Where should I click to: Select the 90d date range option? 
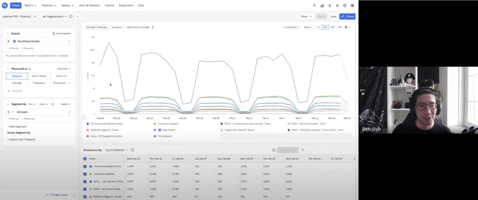tap(339, 27)
